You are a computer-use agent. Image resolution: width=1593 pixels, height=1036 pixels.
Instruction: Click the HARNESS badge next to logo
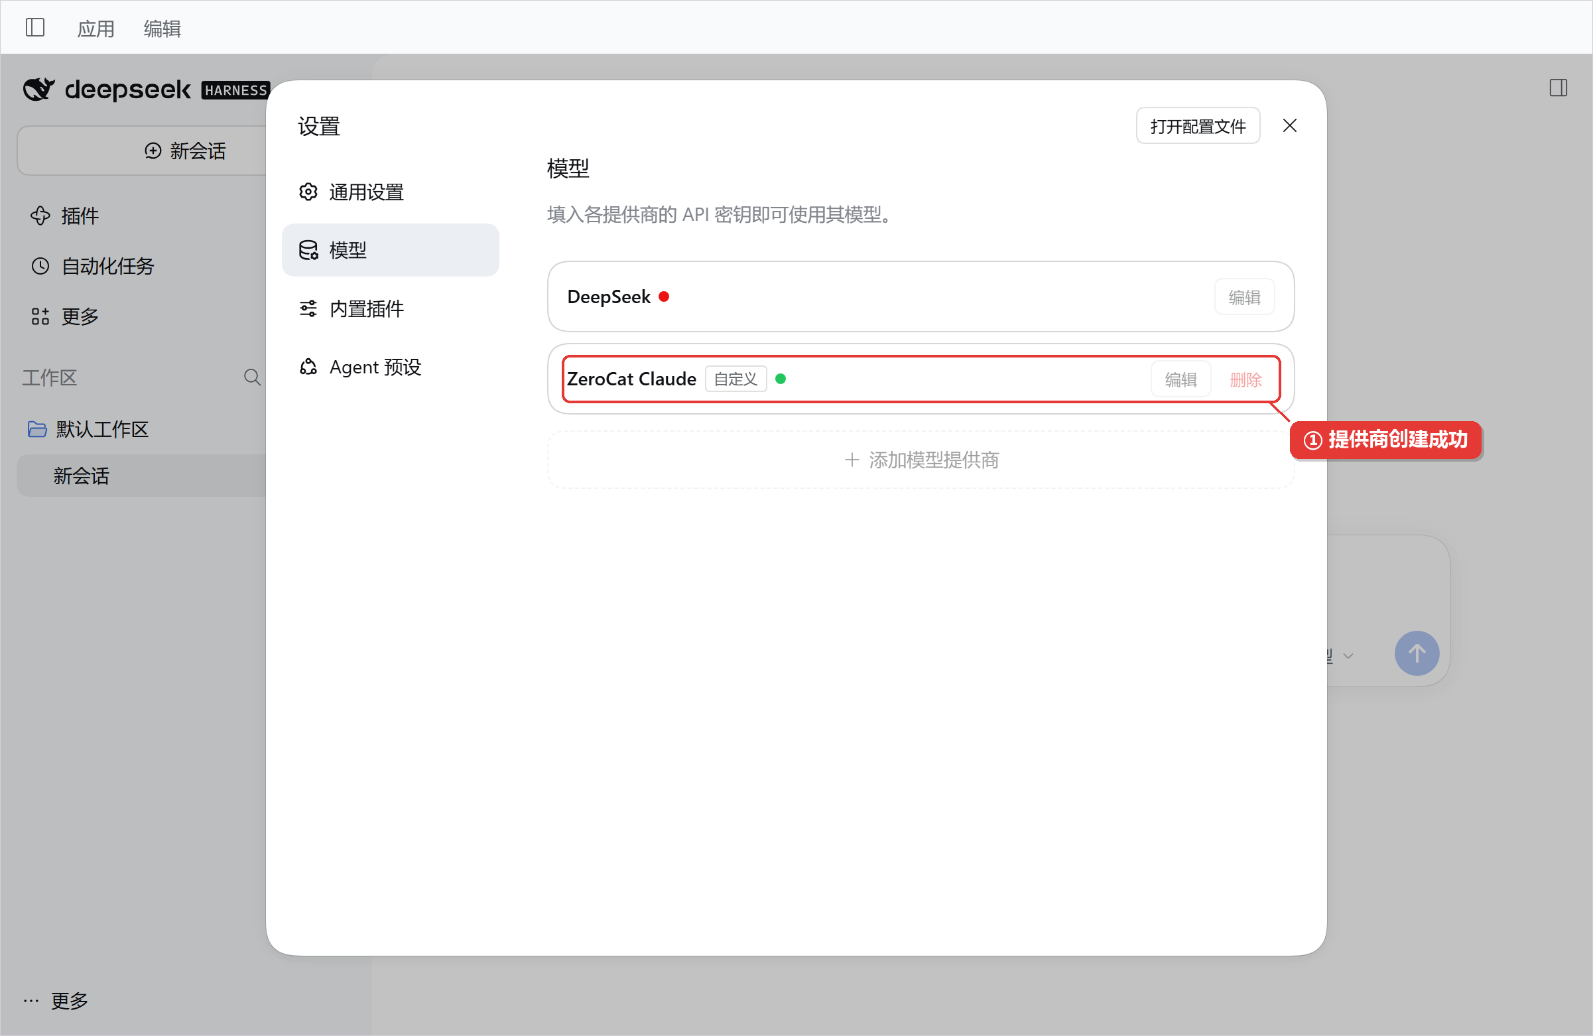click(235, 90)
